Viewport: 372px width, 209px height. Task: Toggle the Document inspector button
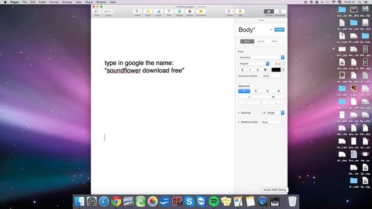coord(280,12)
